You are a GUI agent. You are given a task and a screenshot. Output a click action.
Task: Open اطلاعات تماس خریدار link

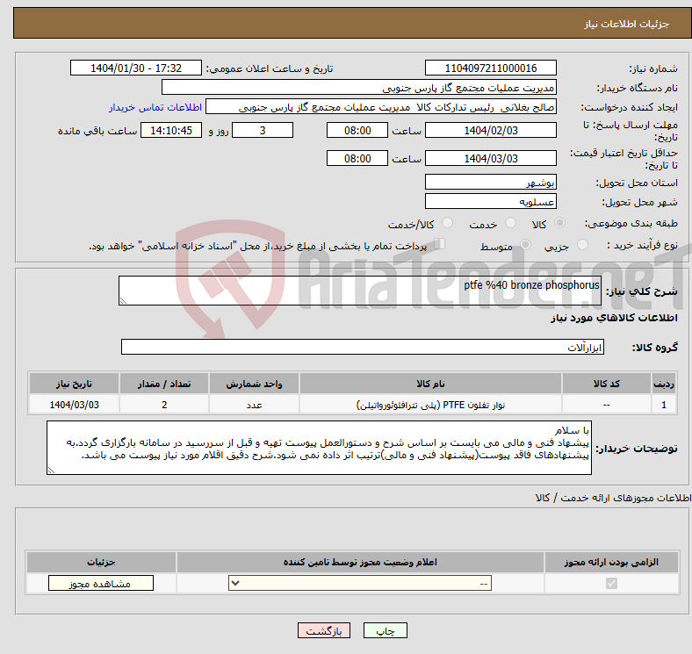(155, 107)
